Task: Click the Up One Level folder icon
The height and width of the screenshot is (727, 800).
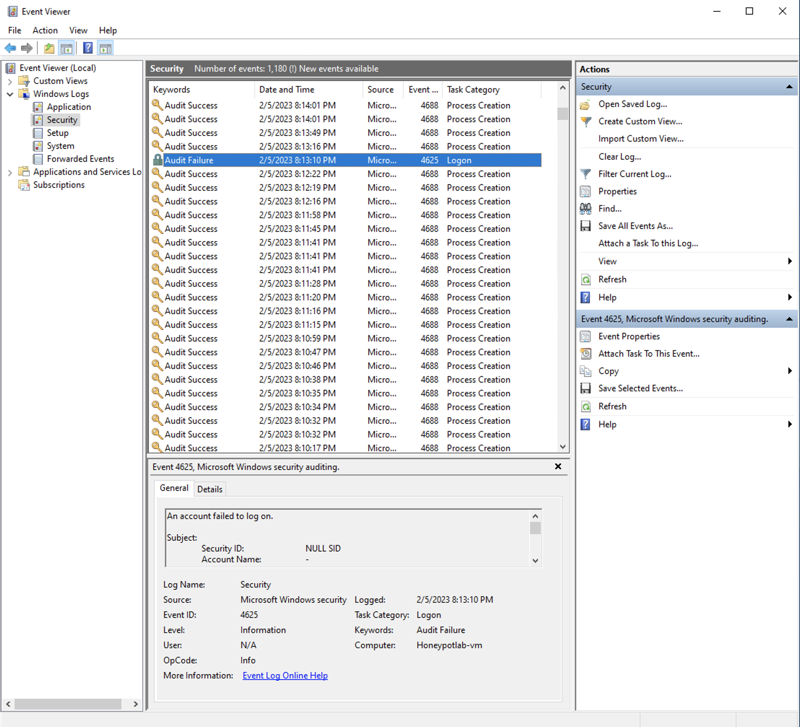Action: tap(49, 48)
